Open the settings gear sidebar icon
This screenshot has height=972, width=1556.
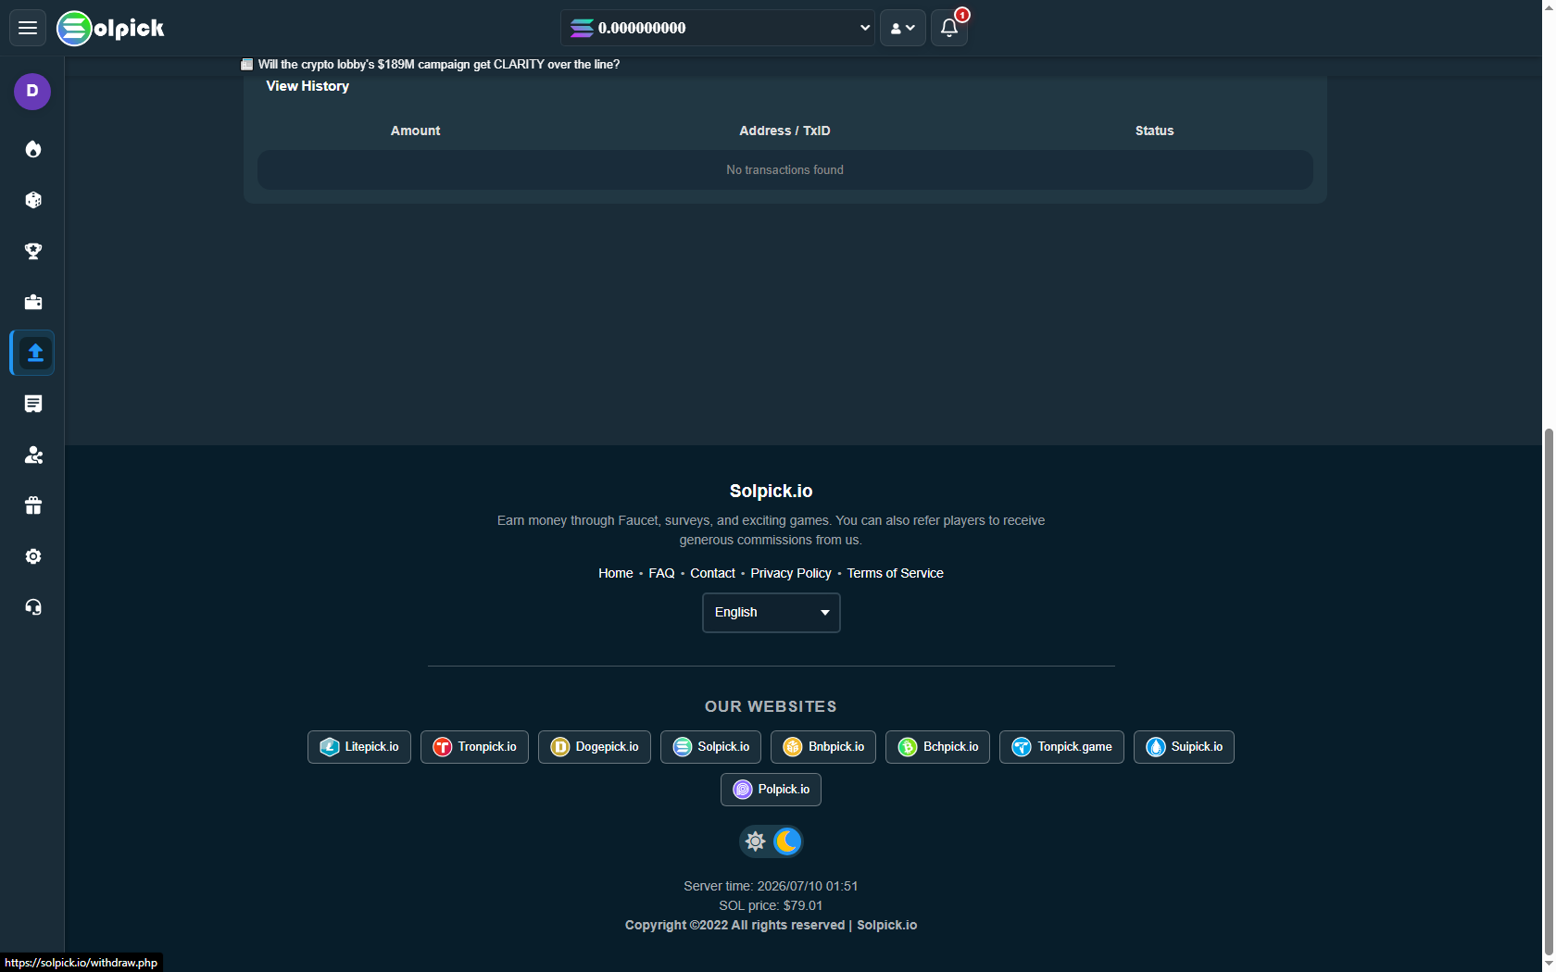coord(33,556)
